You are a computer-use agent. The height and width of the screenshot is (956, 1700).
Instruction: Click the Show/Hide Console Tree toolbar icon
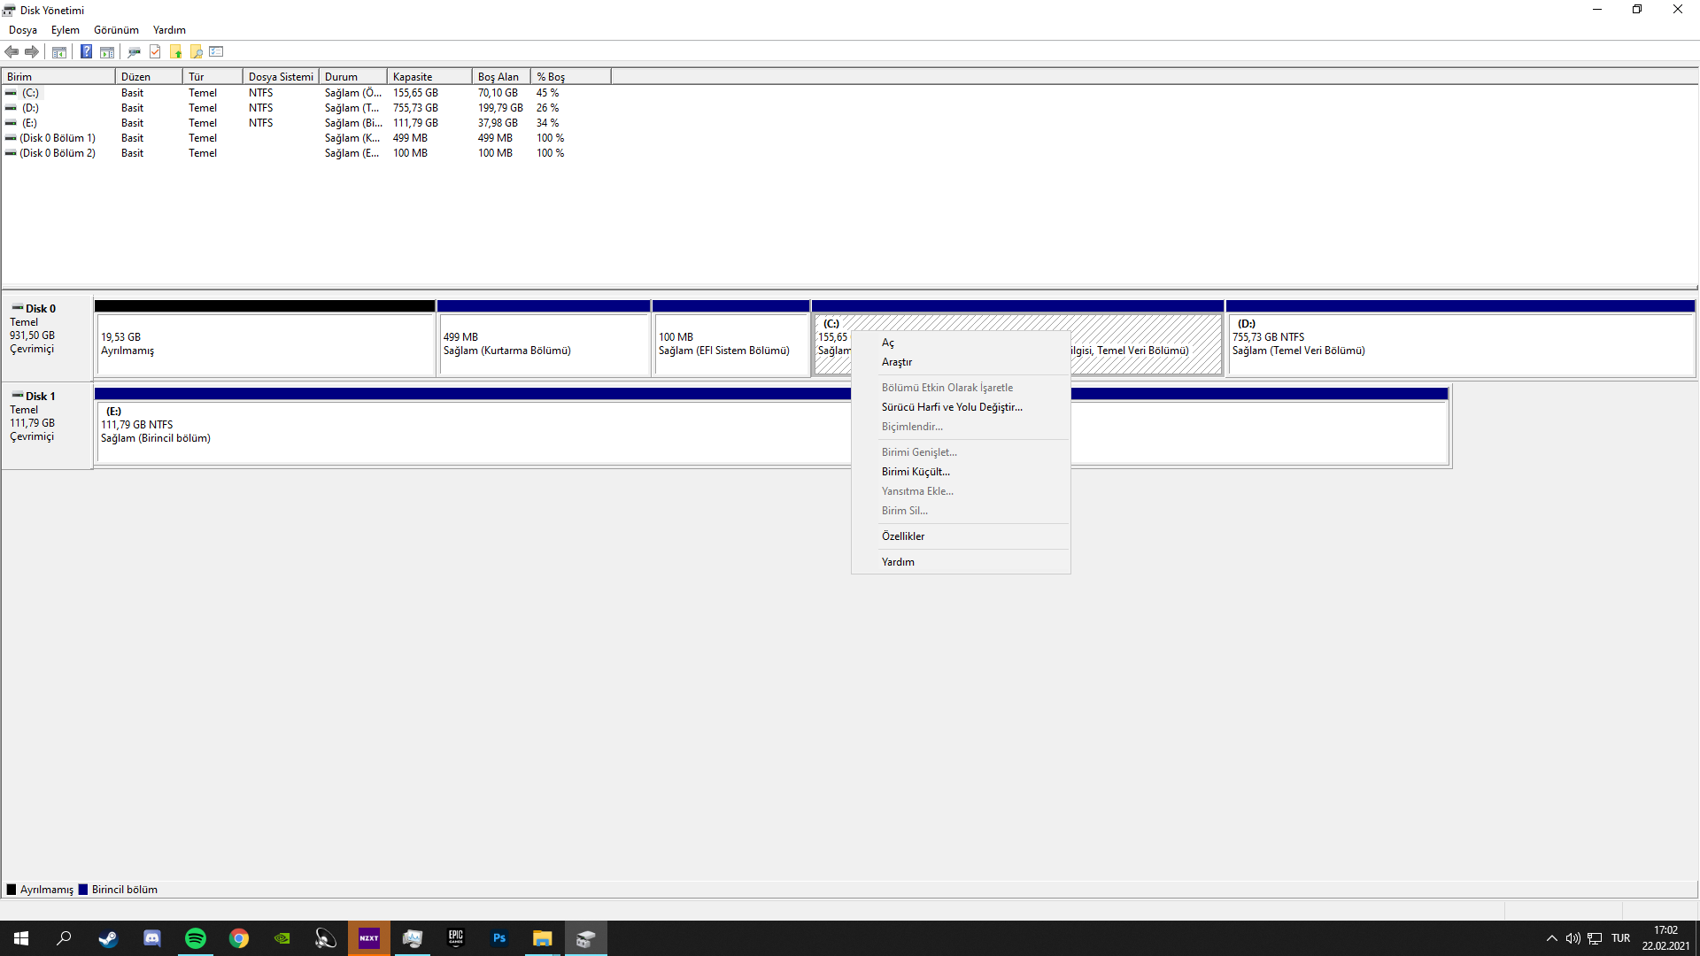(x=59, y=51)
